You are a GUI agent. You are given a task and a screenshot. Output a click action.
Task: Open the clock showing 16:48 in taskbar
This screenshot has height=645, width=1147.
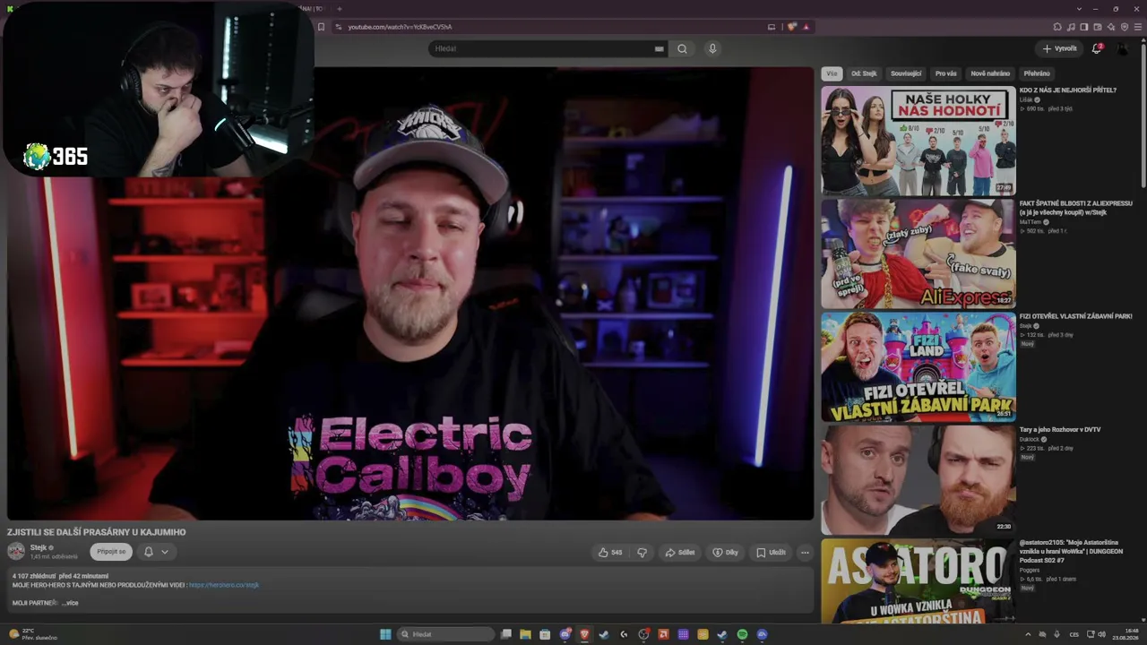1125,634
